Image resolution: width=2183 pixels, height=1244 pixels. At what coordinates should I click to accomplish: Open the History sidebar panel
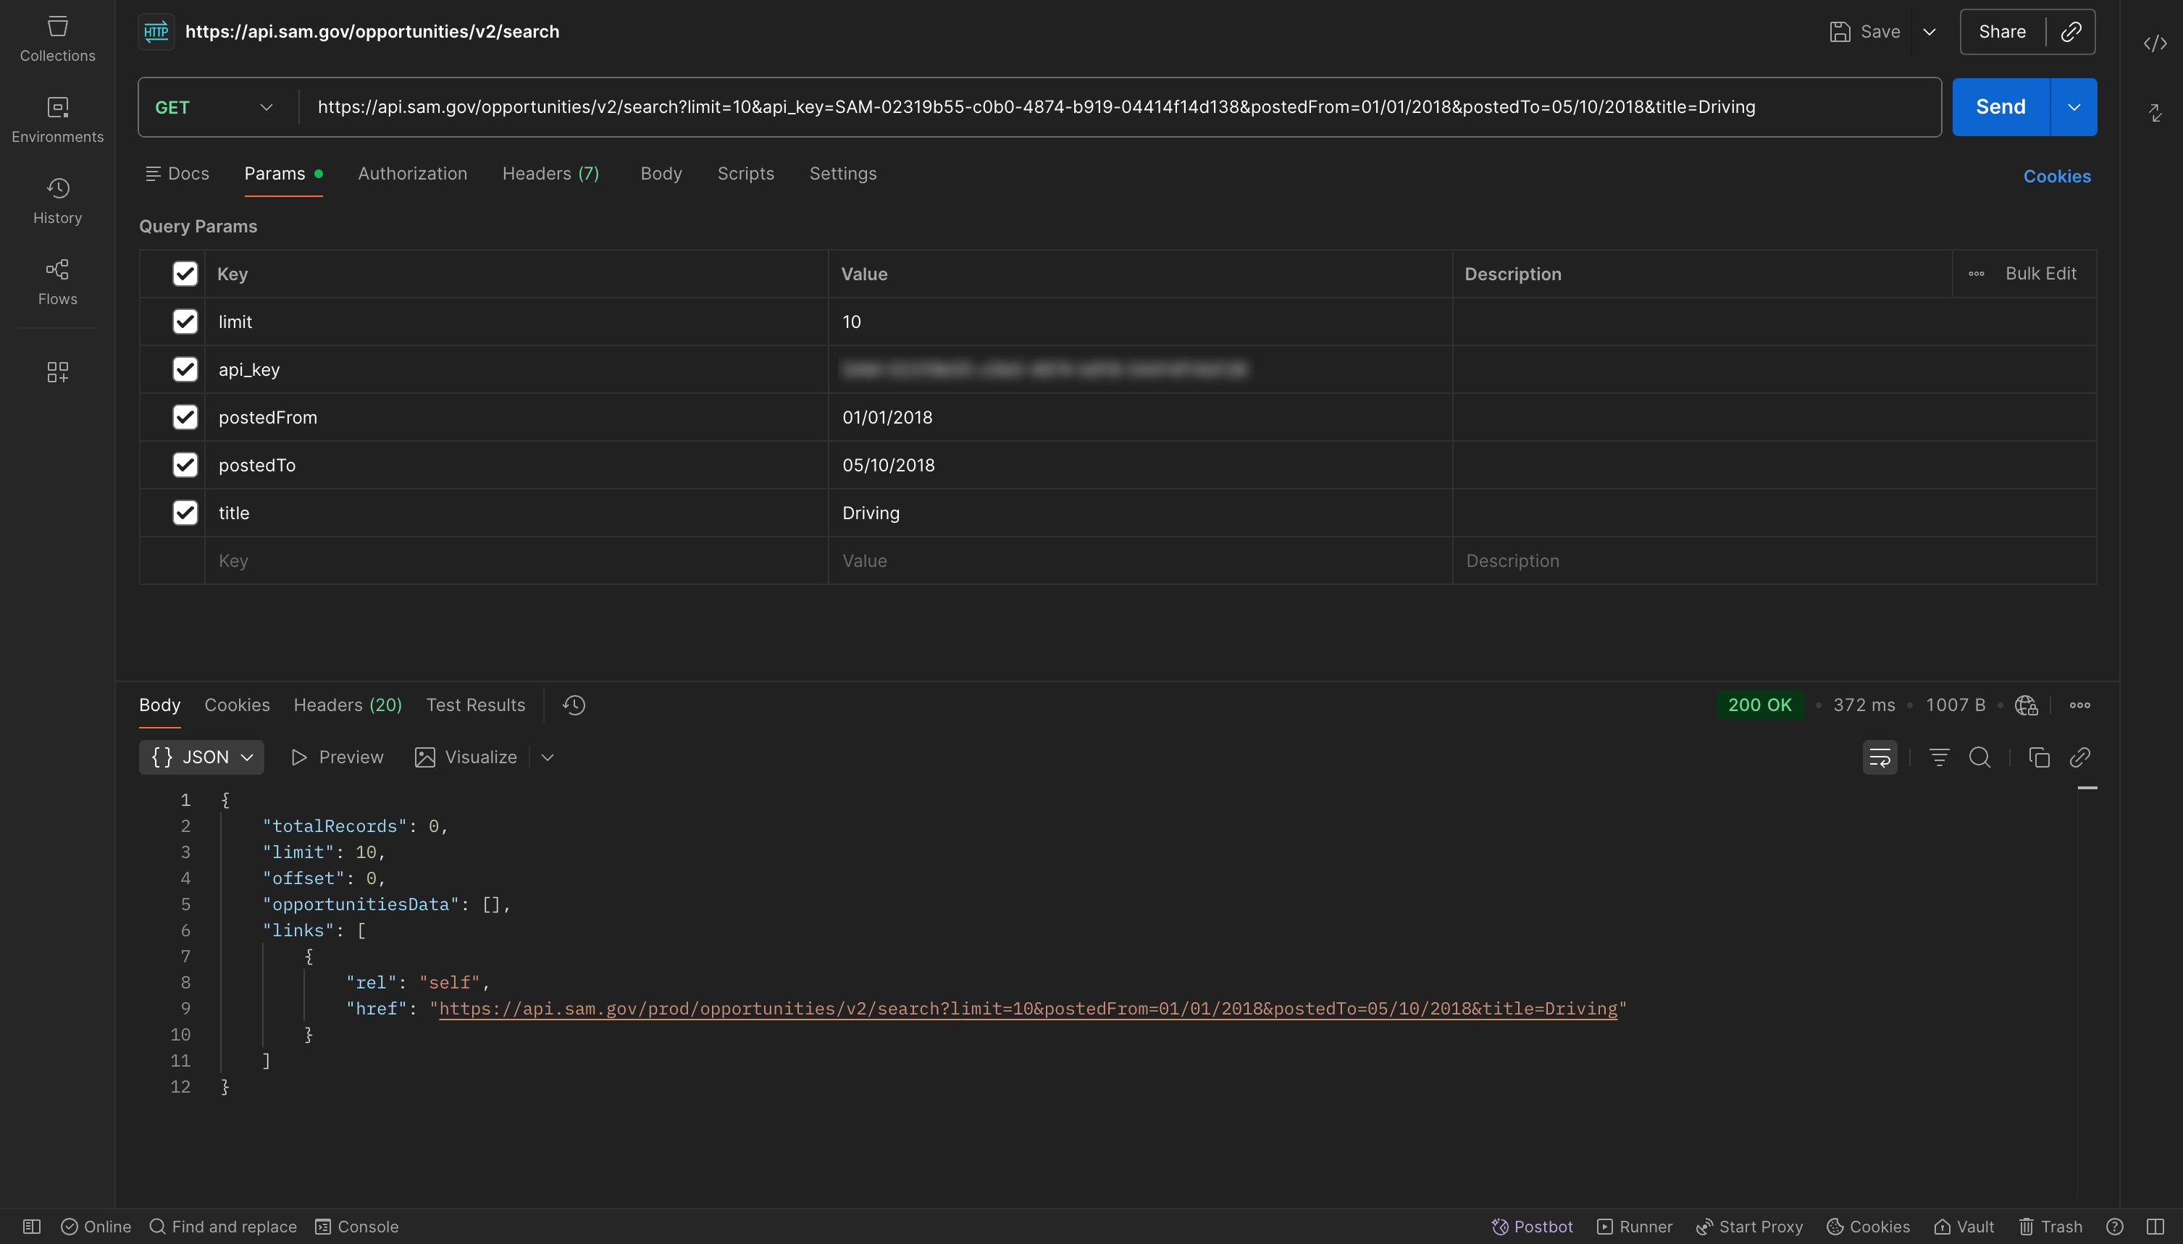coord(57,201)
